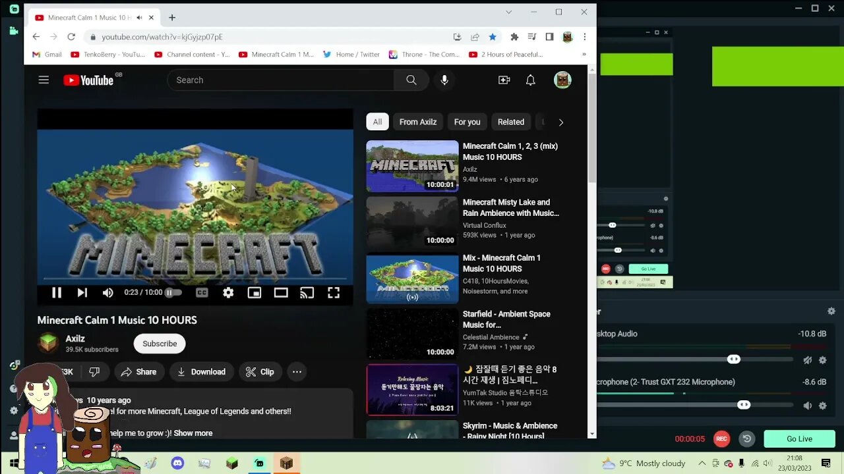Open Streamlabs mixer settings gear
Screen dimensions: 844x474
(831, 311)
